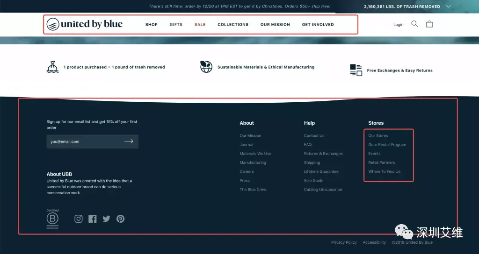Open Returns & Exchanges link

pyautogui.click(x=323, y=154)
